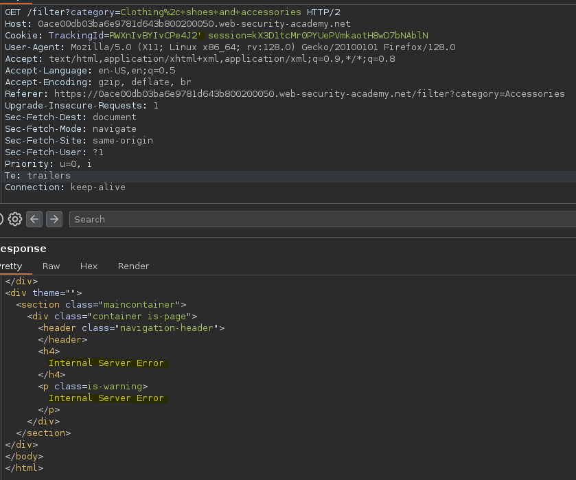The image size is (576, 480).
Task: Open the search settings gear icon
Action: pos(15,220)
